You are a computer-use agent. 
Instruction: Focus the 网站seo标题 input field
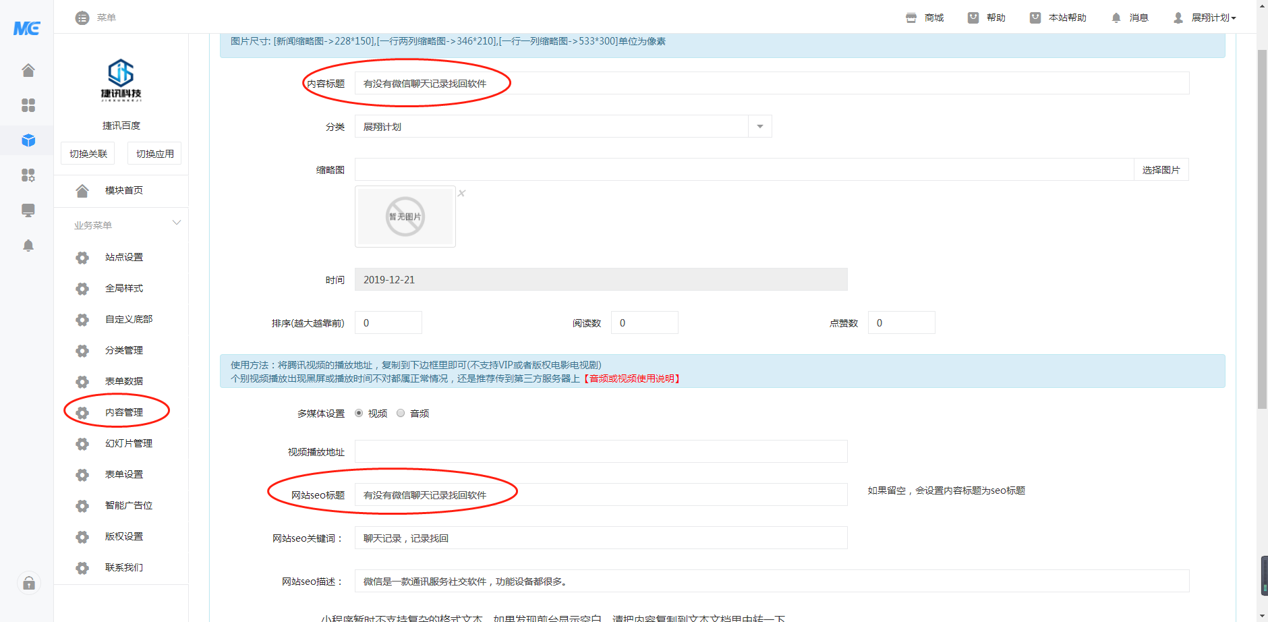pos(601,494)
